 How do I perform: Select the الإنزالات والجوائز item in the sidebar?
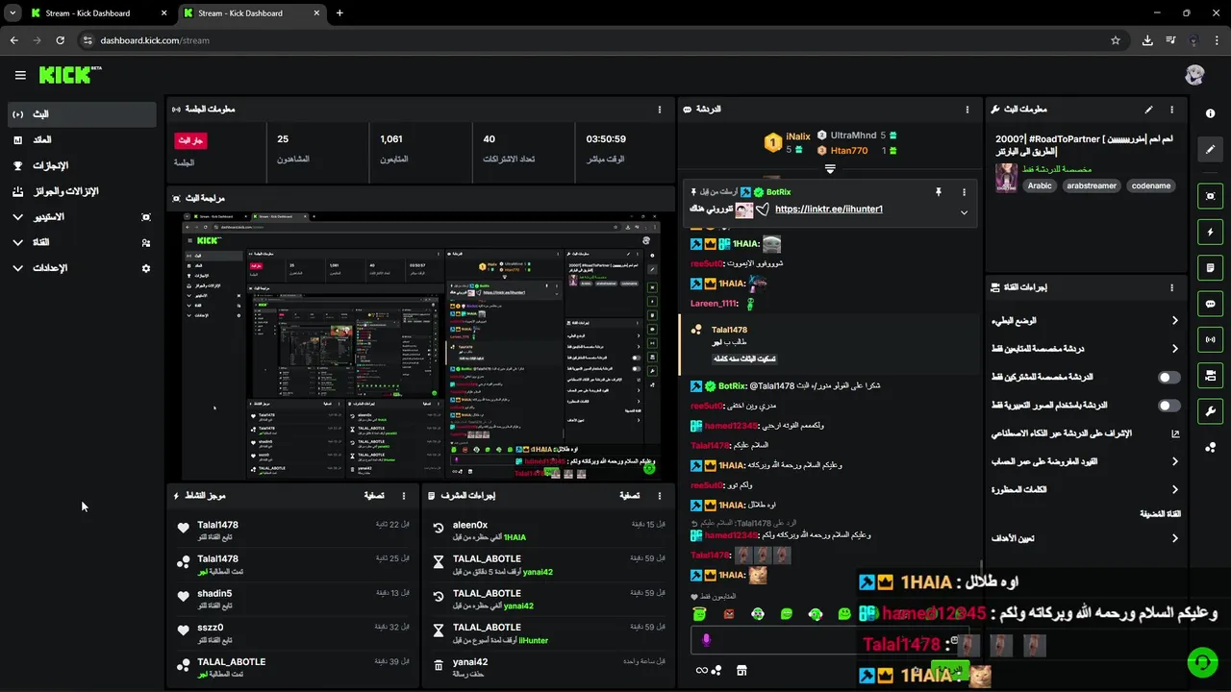82,191
